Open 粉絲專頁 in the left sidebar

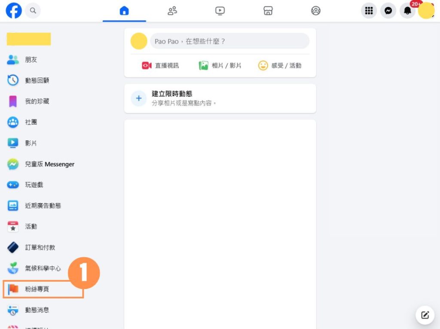tap(37, 289)
